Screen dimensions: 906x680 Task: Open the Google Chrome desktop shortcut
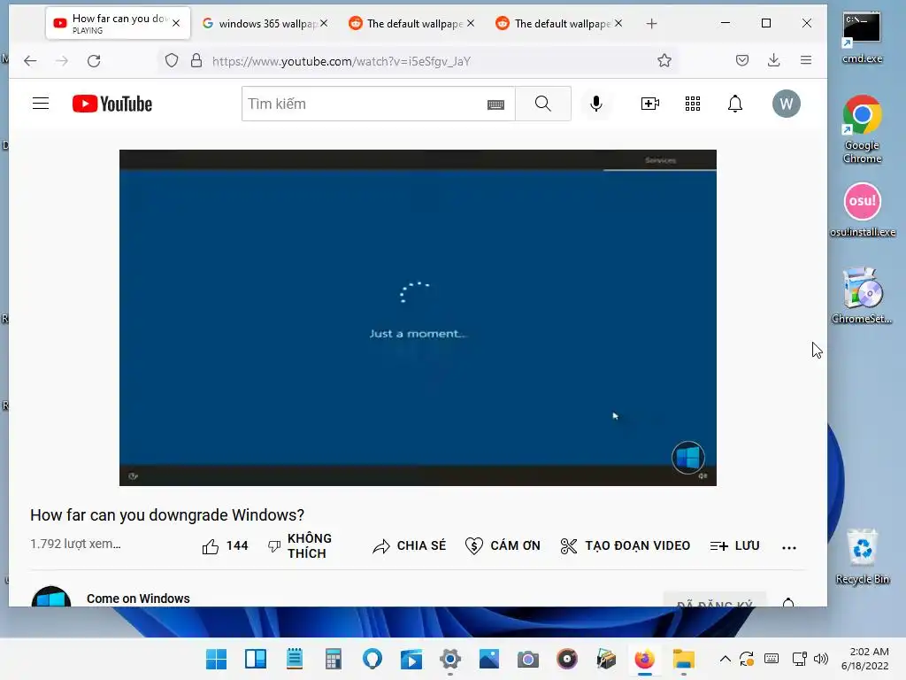(x=862, y=129)
